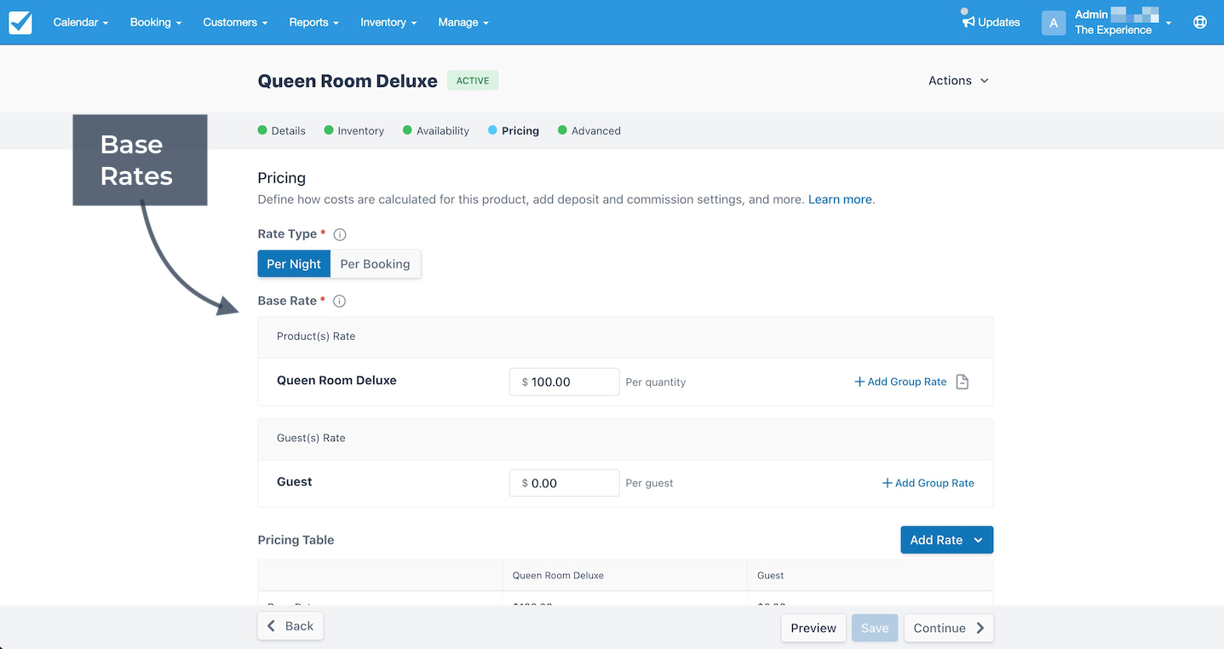Expand the Admin account menu
1224x649 pixels.
tap(1123, 22)
